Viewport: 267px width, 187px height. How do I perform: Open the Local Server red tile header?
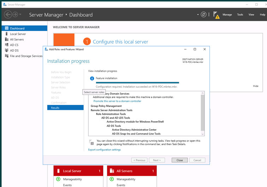78,171
